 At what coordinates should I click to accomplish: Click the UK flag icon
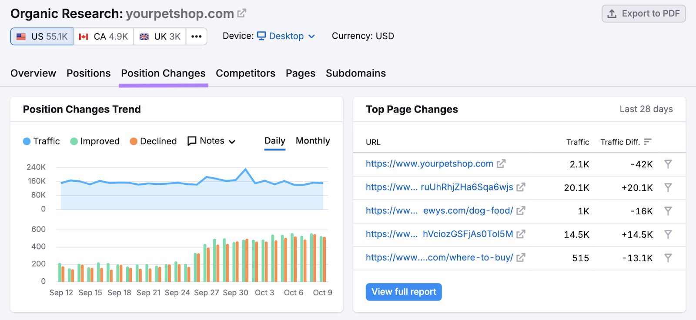coord(144,37)
